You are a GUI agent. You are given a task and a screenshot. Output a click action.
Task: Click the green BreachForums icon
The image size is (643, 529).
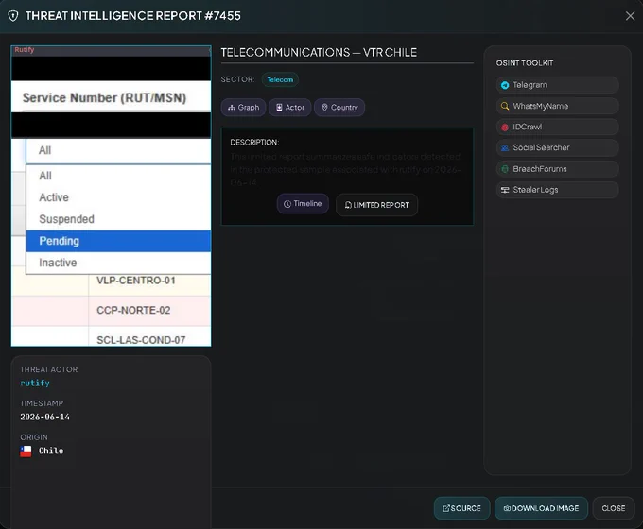tap(505, 169)
